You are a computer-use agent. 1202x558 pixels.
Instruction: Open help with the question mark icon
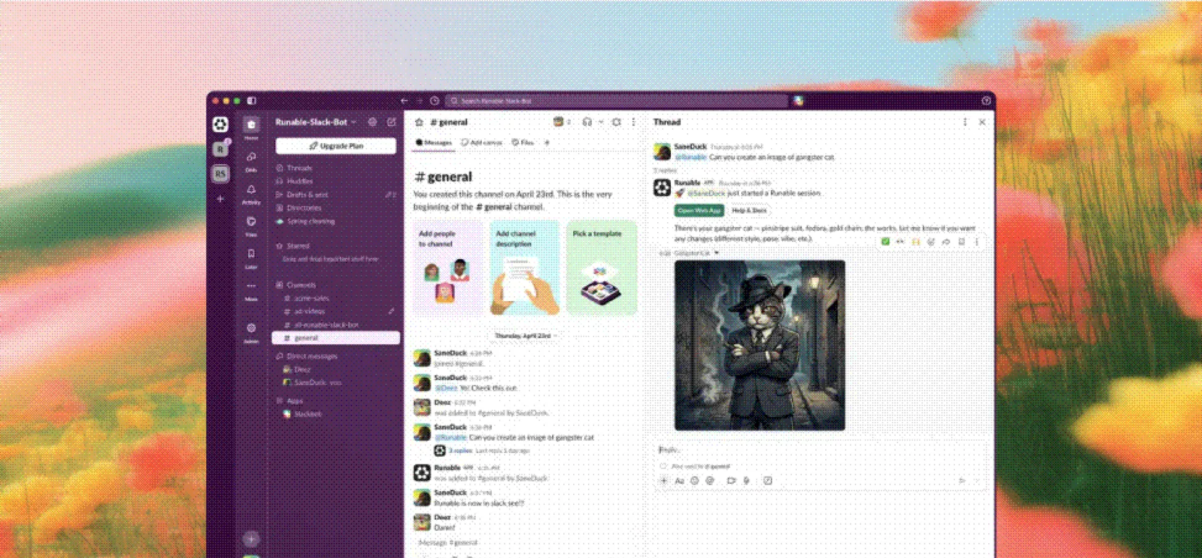pos(986,101)
